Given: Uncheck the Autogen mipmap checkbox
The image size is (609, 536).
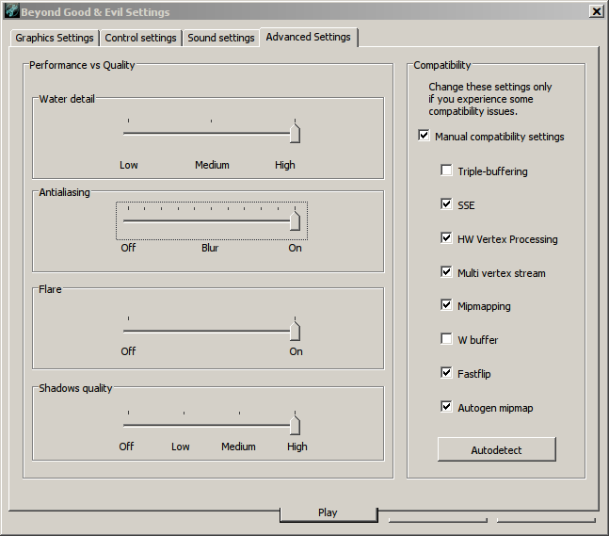Looking at the screenshot, I should click(x=447, y=407).
